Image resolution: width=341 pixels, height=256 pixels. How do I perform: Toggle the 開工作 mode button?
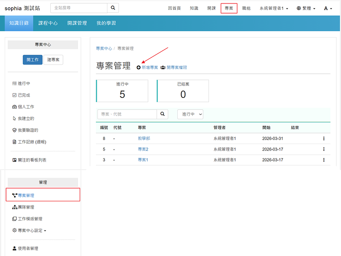click(x=32, y=60)
